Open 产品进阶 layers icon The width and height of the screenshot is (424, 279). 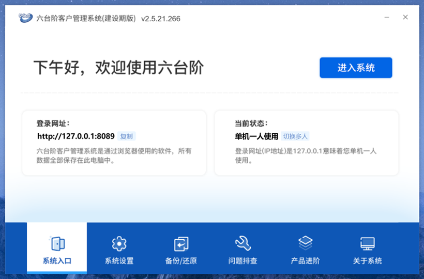click(x=305, y=243)
